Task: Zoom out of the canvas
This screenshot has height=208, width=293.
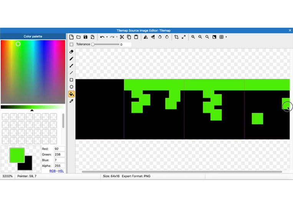Action: [200, 37]
